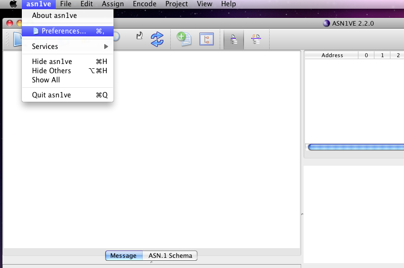Click the tree diagram view icon

[x=207, y=39]
